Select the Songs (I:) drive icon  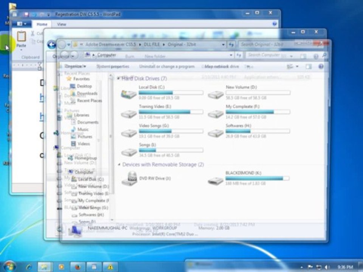point(129,152)
